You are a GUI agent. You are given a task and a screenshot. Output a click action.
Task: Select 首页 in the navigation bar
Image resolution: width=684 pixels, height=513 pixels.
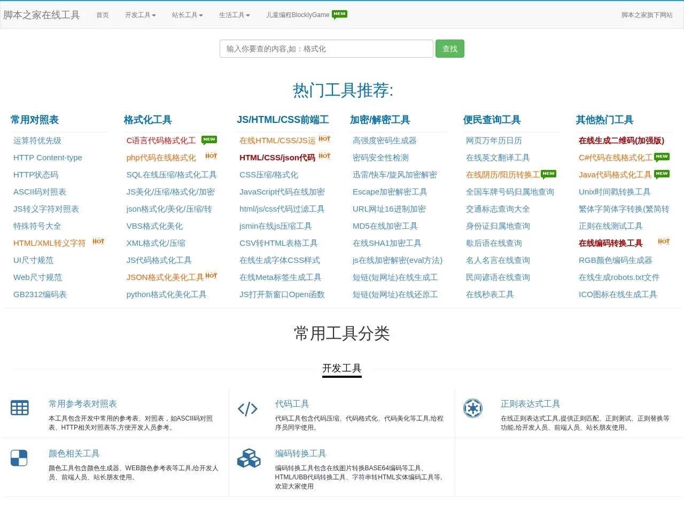pyautogui.click(x=102, y=15)
